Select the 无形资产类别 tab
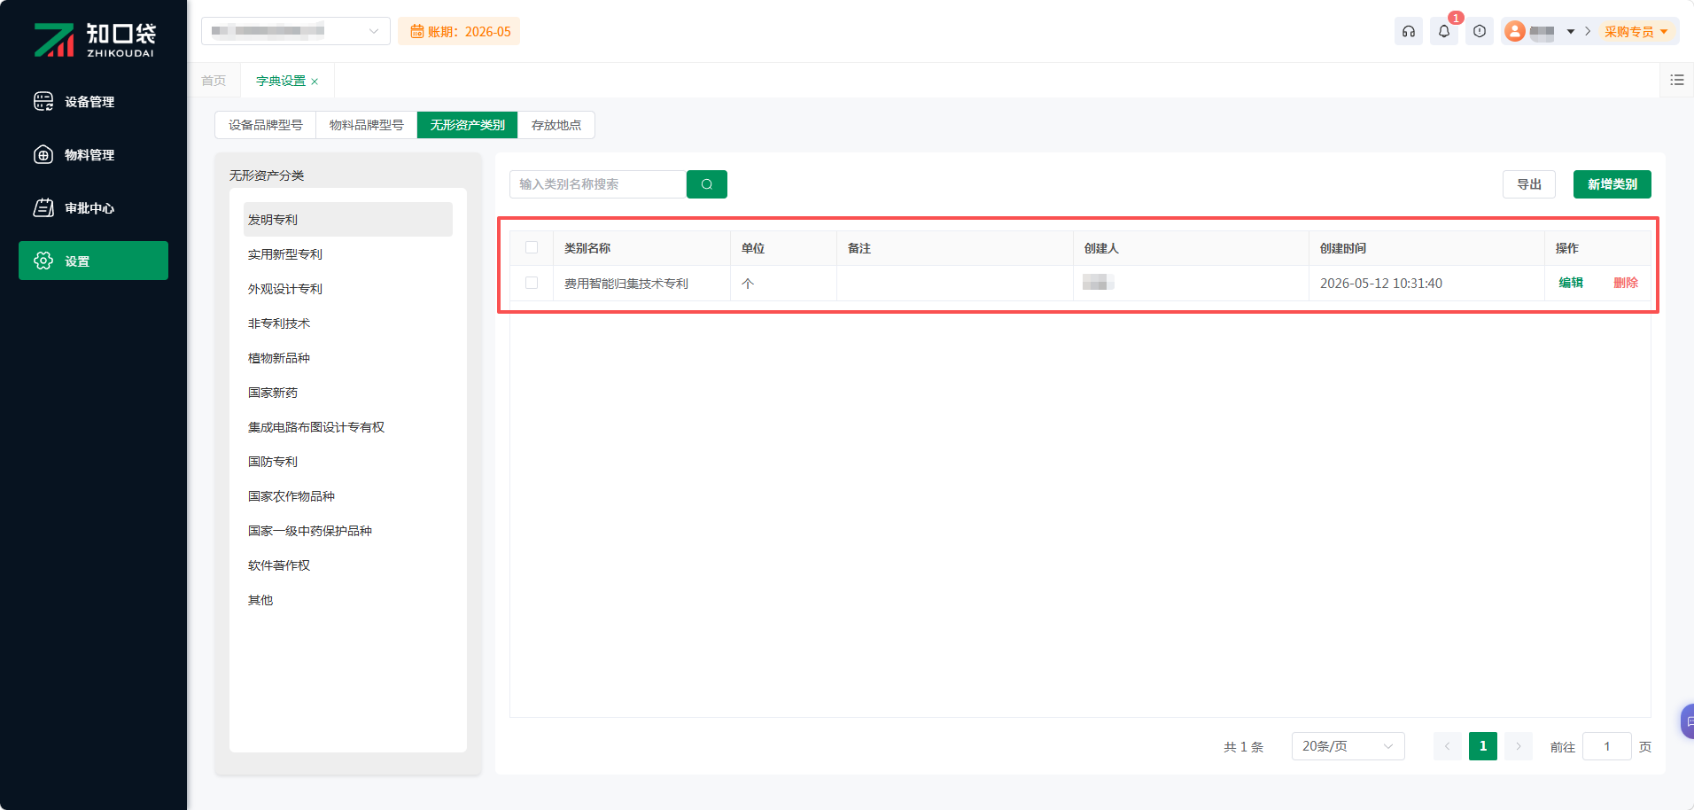This screenshot has height=810, width=1694. click(x=468, y=125)
